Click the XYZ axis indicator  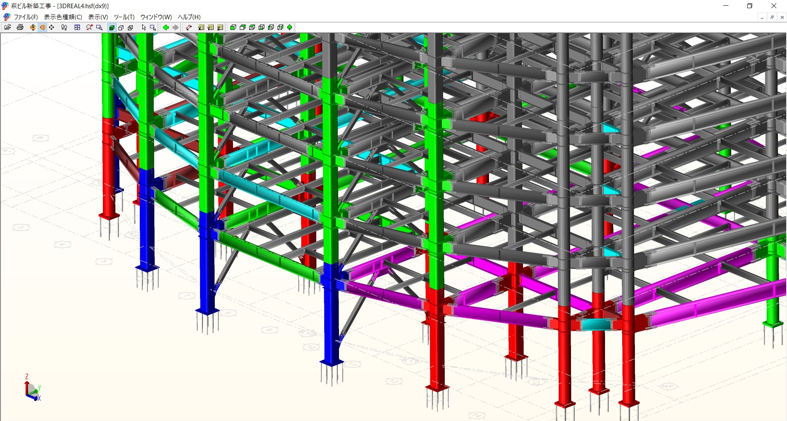[x=32, y=388]
